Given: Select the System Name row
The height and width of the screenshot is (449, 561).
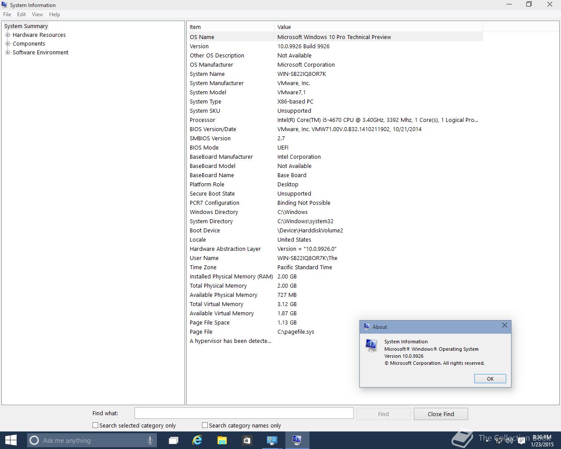Looking at the screenshot, I should point(335,74).
